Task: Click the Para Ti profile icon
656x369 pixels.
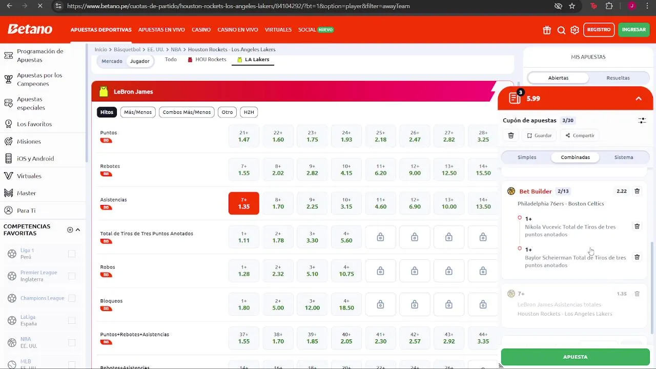Action: pos(8,211)
